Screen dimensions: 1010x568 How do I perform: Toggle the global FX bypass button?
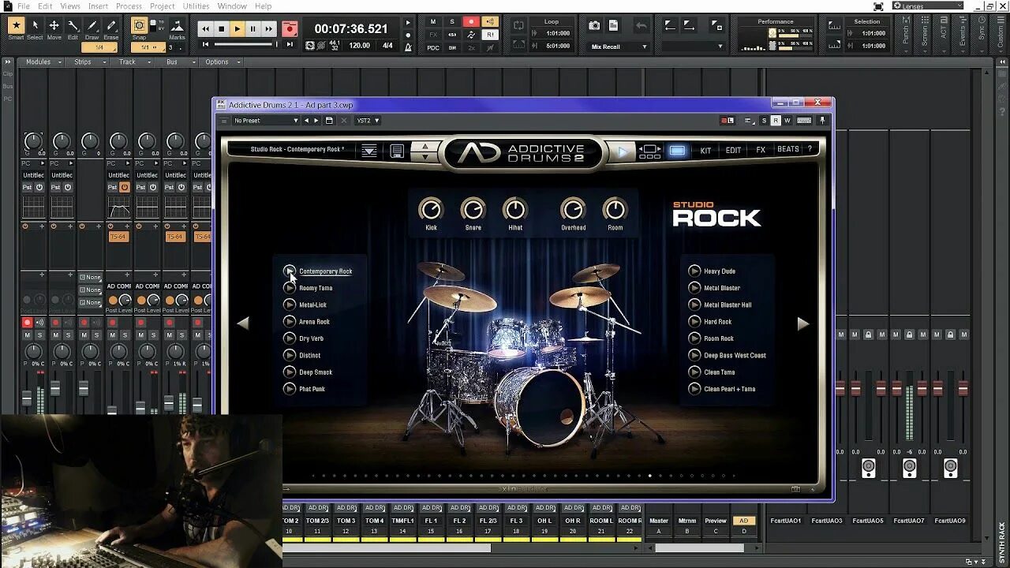click(433, 35)
